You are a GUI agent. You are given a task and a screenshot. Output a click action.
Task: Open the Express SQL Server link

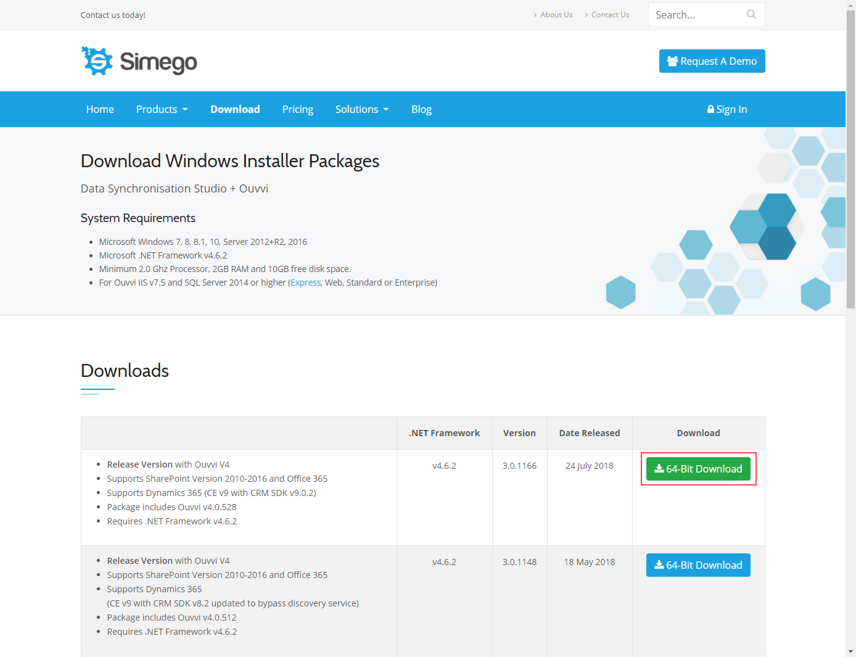pos(305,283)
